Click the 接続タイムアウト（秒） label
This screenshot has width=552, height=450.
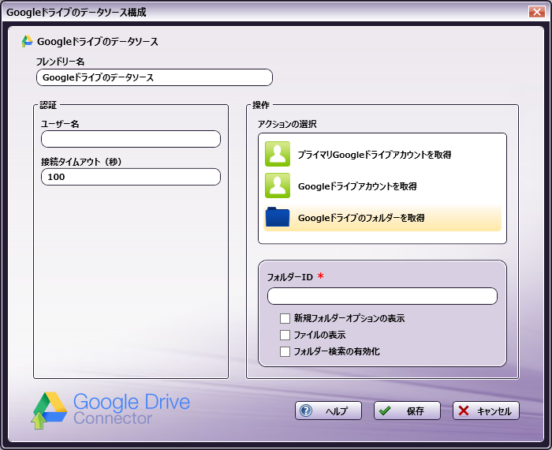click(81, 162)
